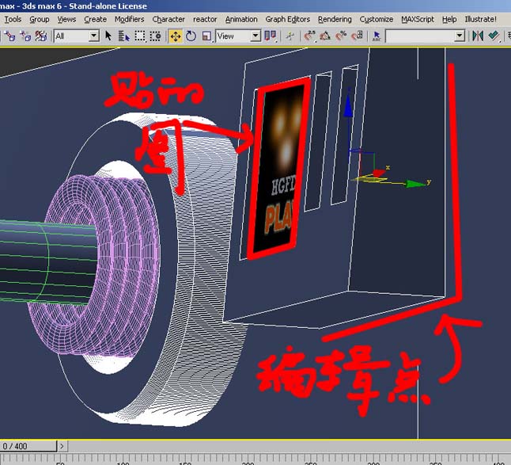Click the Use Pivot Point Center icon
Screen dimensions: 511x465
tap(271, 36)
